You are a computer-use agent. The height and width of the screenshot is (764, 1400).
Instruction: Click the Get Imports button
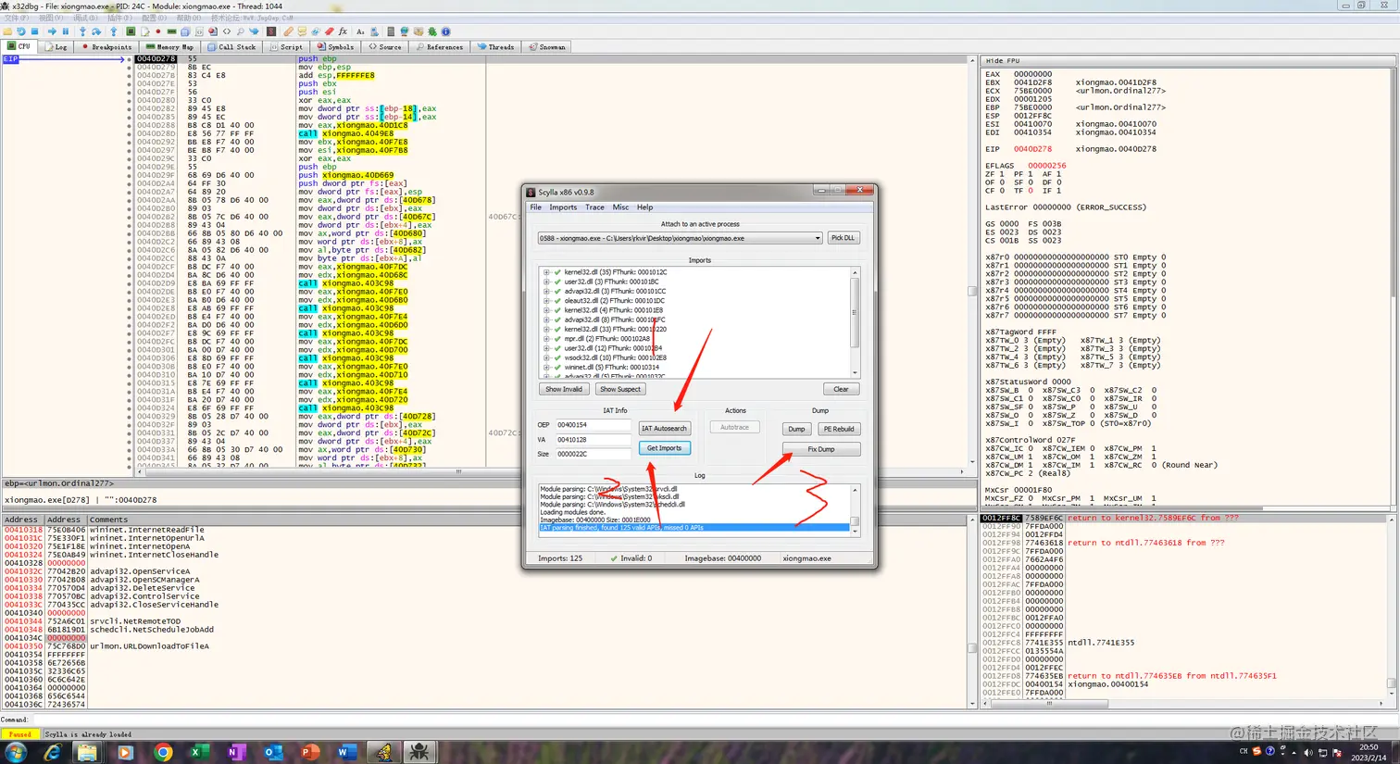(665, 448)
